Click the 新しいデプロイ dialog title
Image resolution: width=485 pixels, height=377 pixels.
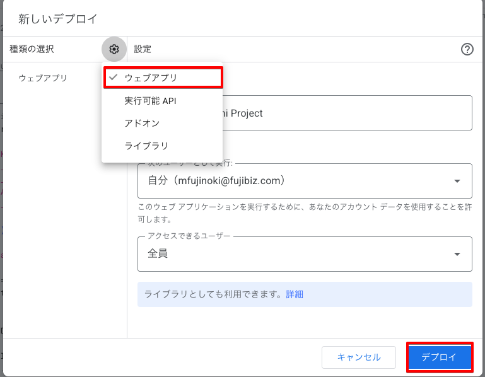click(58, 19)
